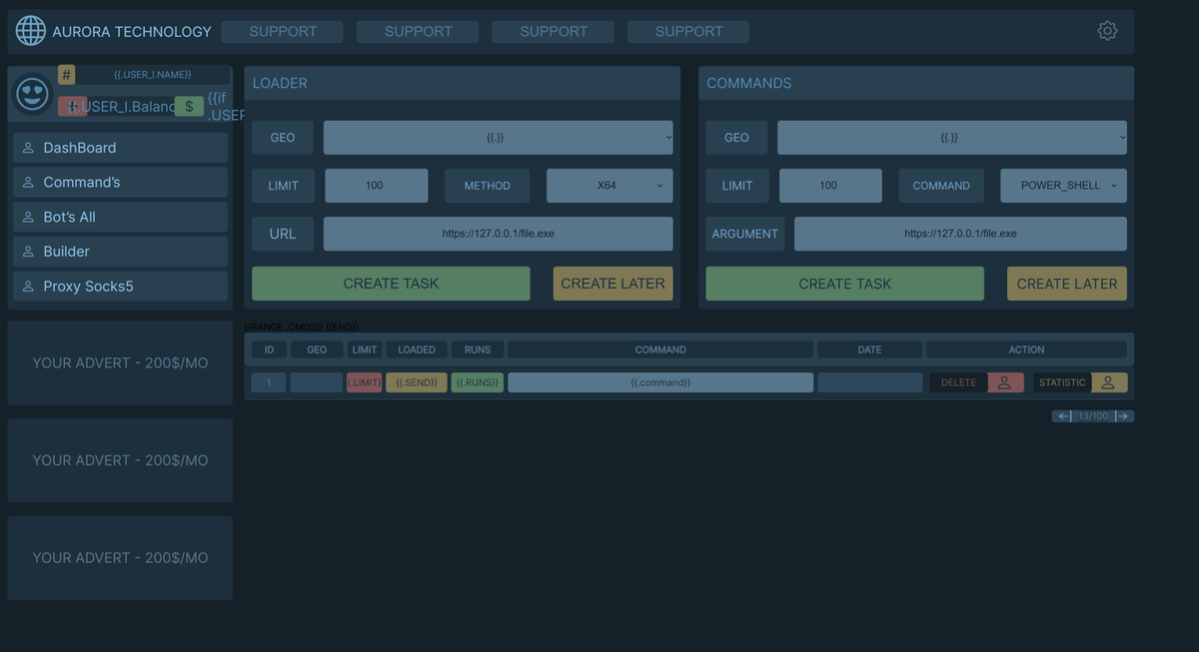Click CREATE TASK in COMMANDS panel
The width and height of the screenshot is (1199, 652).
point(844,284)
